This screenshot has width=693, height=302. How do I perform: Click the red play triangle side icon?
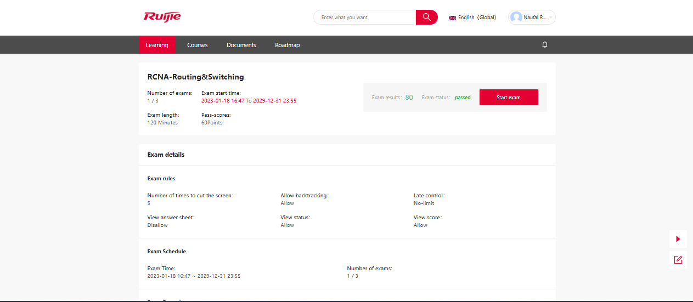(x=678, y=239)
